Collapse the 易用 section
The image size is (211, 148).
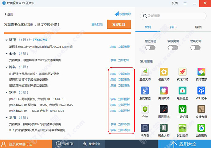[x=6, y=118]
